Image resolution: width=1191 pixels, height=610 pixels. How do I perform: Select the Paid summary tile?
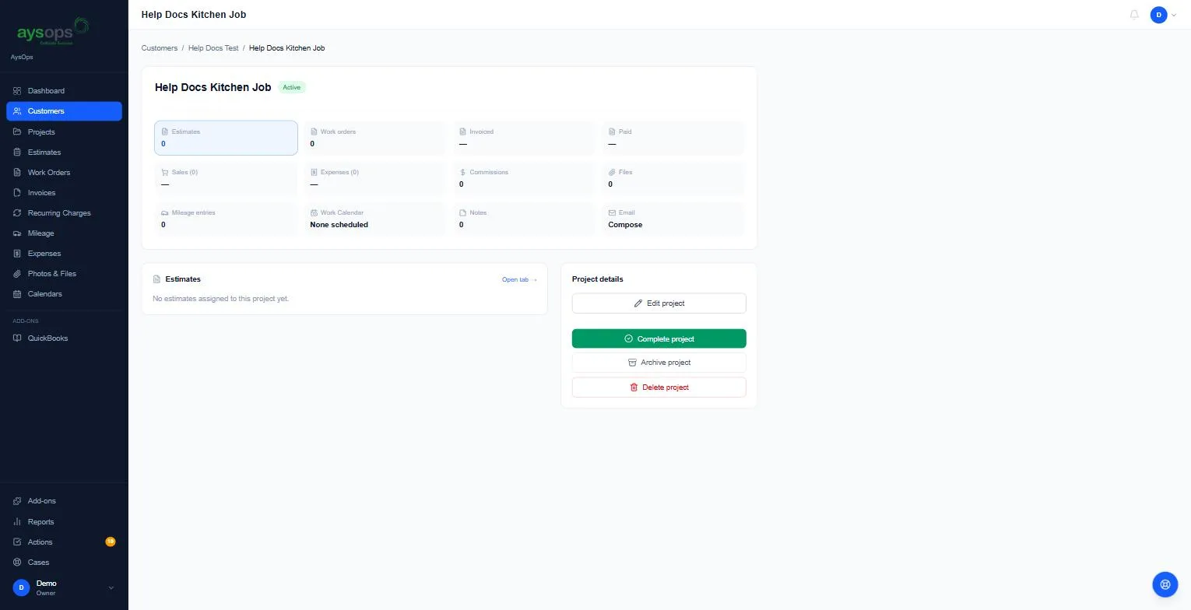coord(673,138)
